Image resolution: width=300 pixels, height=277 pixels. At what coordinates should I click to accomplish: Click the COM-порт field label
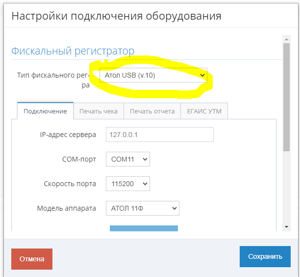click(79, 159)
